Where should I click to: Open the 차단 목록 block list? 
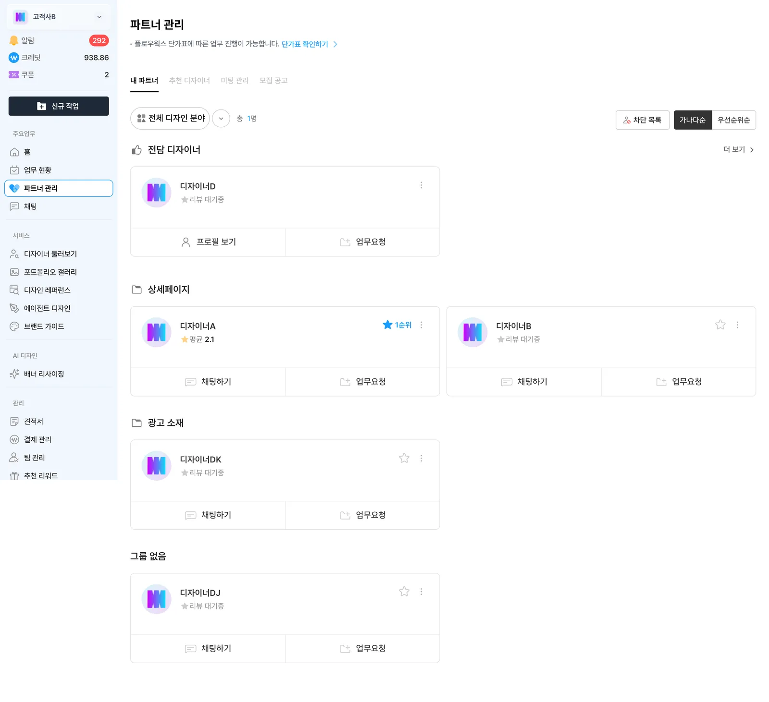tap(643, 120)
